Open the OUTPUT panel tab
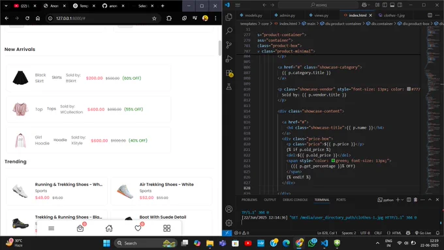The image size is (444, 250). point(270,200)
